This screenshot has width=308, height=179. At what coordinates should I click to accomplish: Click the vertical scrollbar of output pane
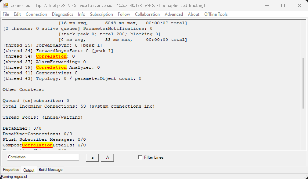point(304,83)
